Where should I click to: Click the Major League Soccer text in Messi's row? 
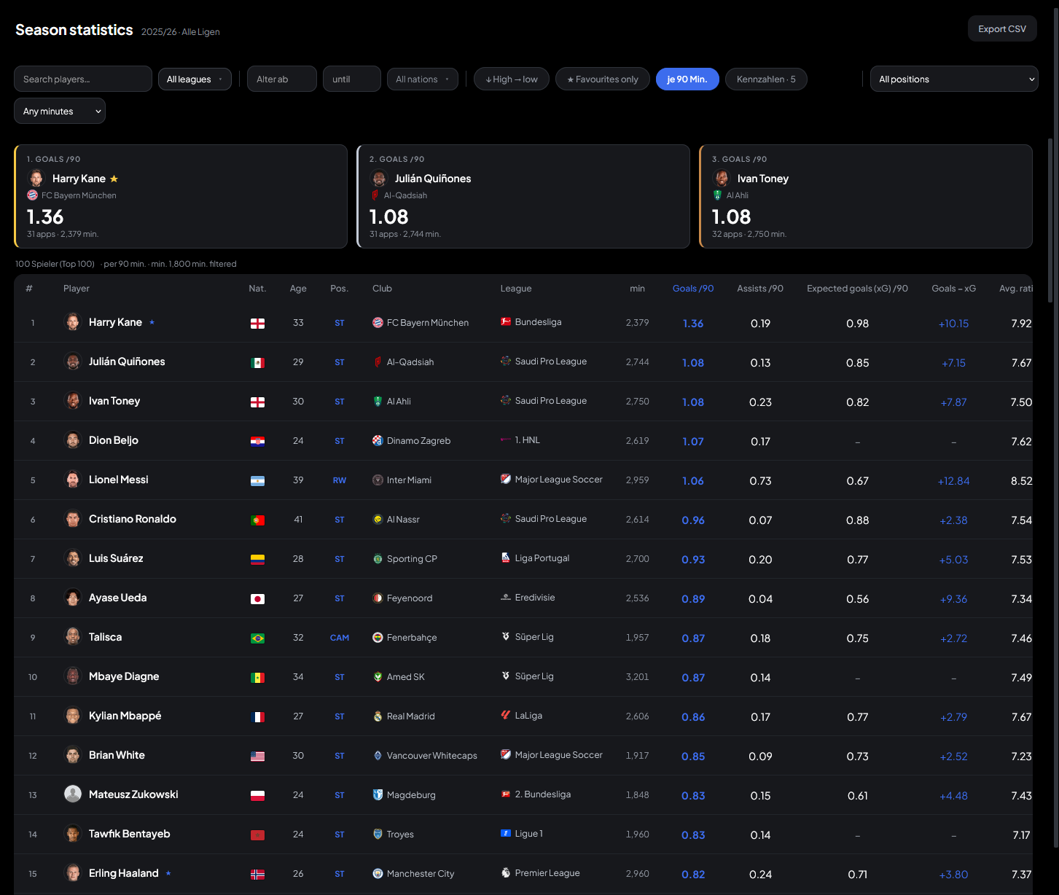pyautogui.click(x=559, y=480)
